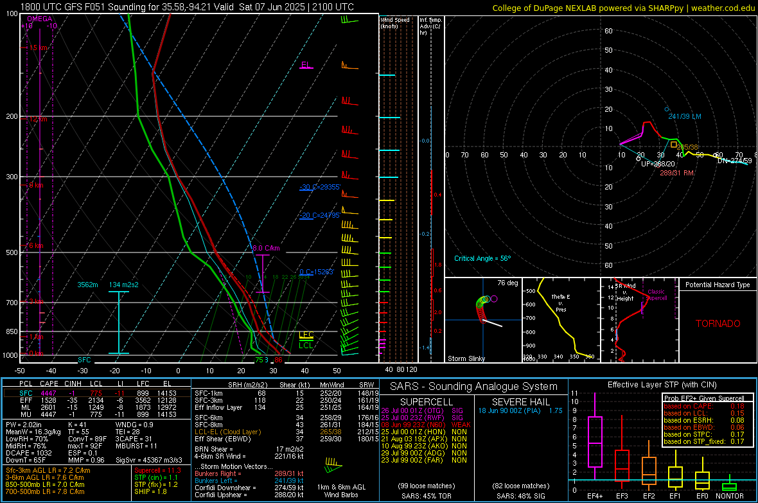Click 'SHIP = 1.8' index

pyautogui.click(x=150, y=491)
